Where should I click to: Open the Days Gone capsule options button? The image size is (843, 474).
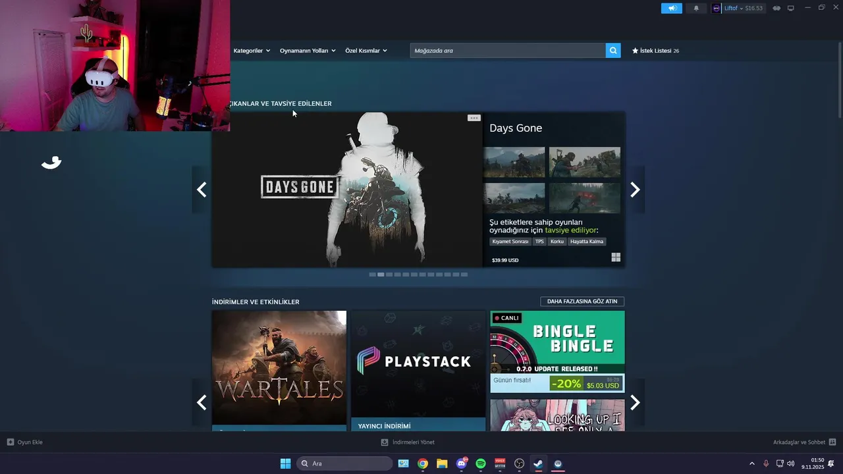point(474,118)
